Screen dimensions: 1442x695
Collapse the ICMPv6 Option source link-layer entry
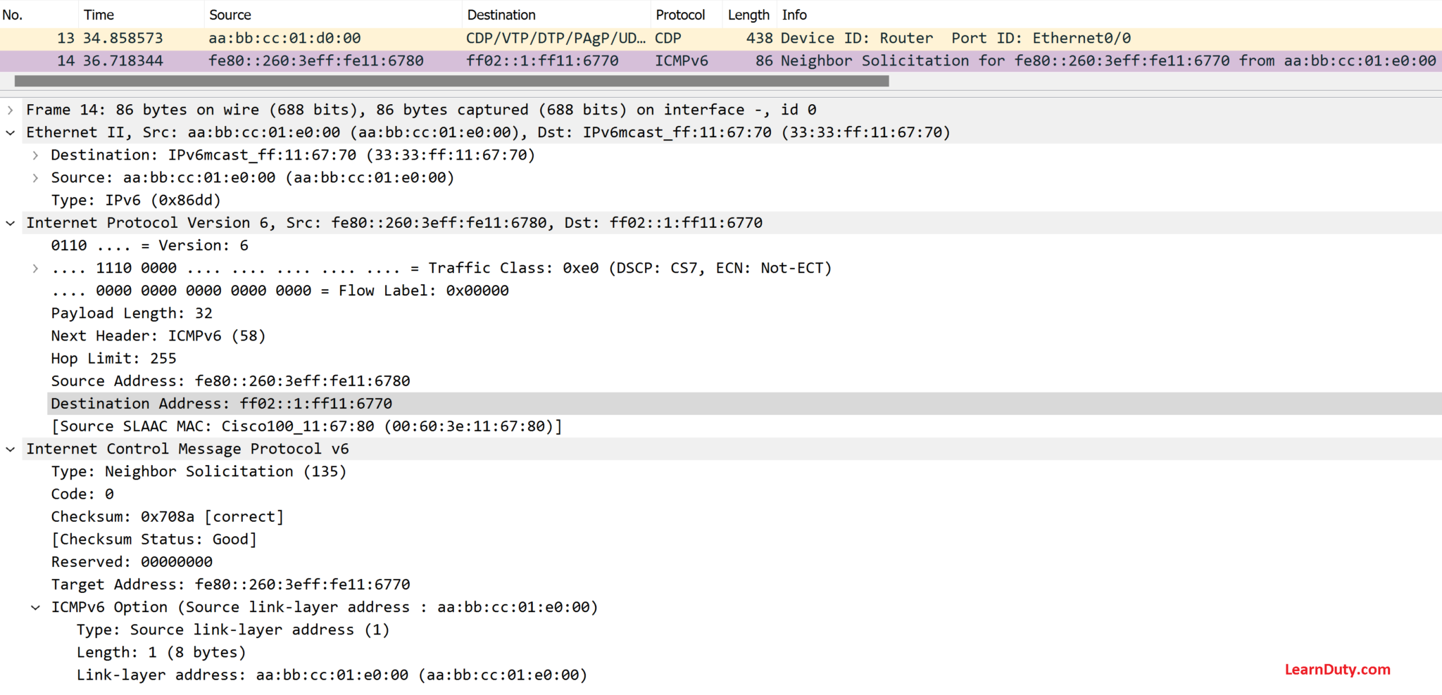pyautogui.click(x=35, y=606)
